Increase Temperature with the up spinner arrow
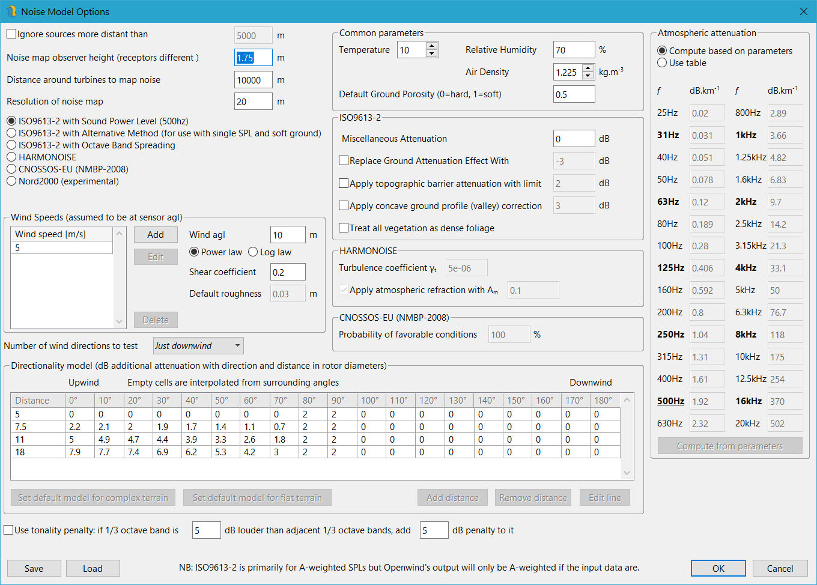Image resolution: width=817 pixels, height=585 pixels. coord(431,46)
